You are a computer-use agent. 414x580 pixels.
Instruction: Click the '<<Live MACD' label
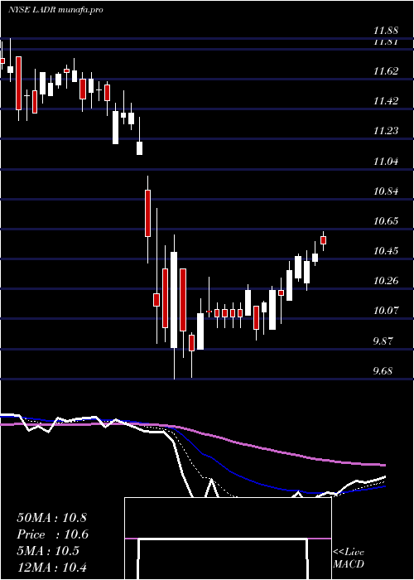(349, 558)
